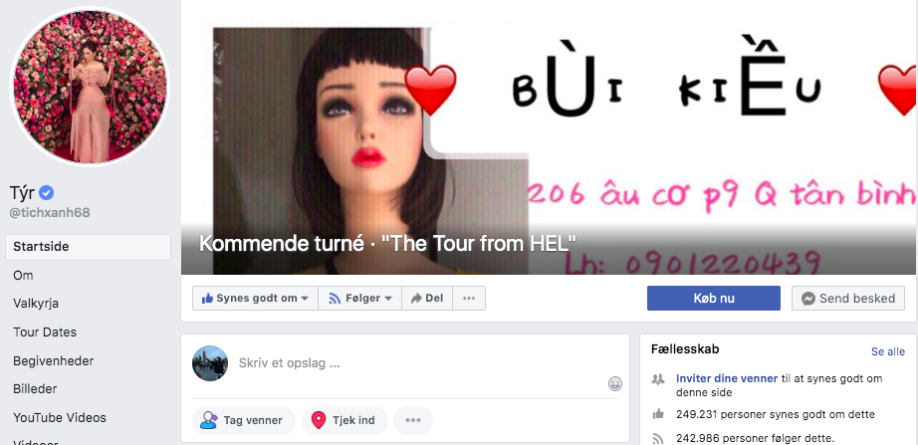Click the blue Køb nu button
918x445 pixels.
click(714, 298)
